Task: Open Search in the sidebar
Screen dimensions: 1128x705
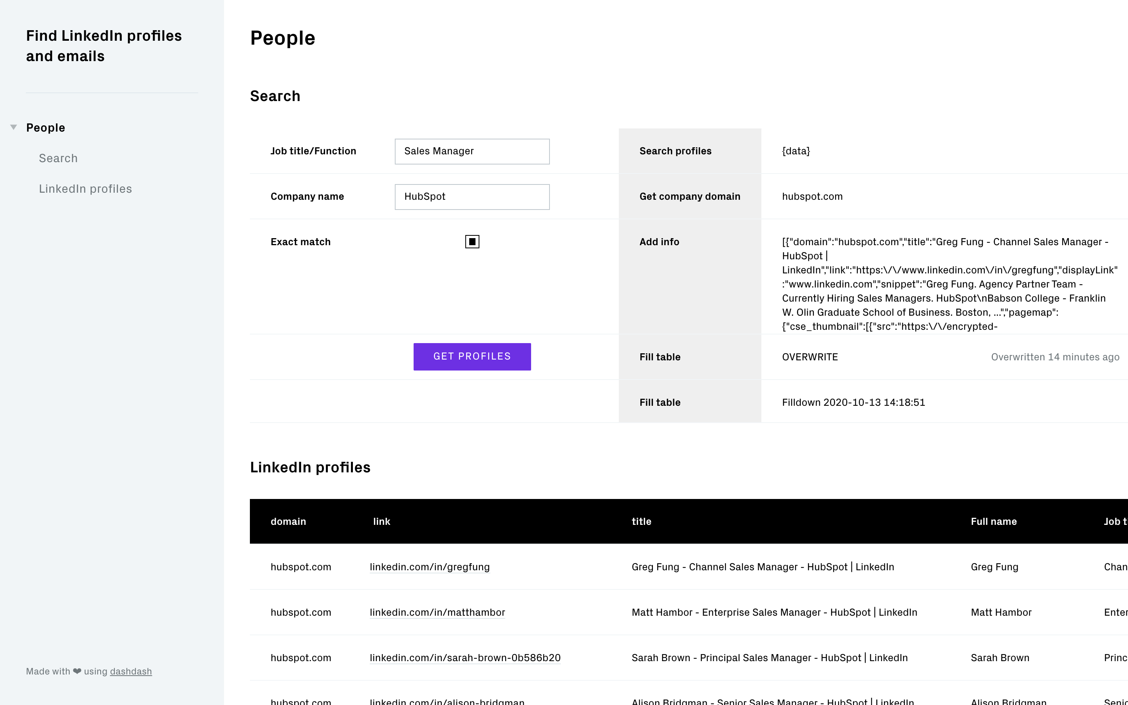Action: coord(58,159)
